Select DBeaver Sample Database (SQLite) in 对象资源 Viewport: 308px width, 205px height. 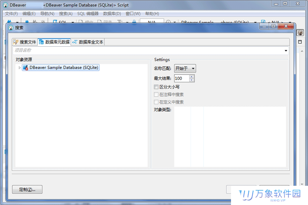pos(61,67)
